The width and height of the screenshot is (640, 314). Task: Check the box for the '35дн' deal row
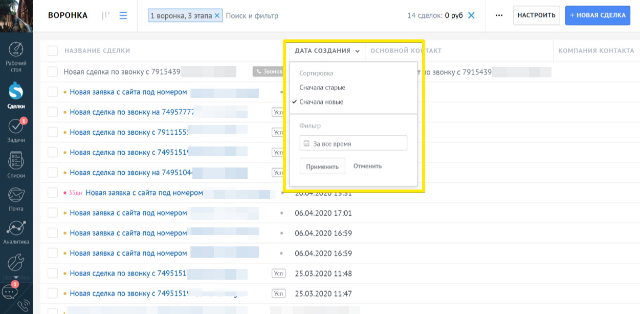pos(53,193)
